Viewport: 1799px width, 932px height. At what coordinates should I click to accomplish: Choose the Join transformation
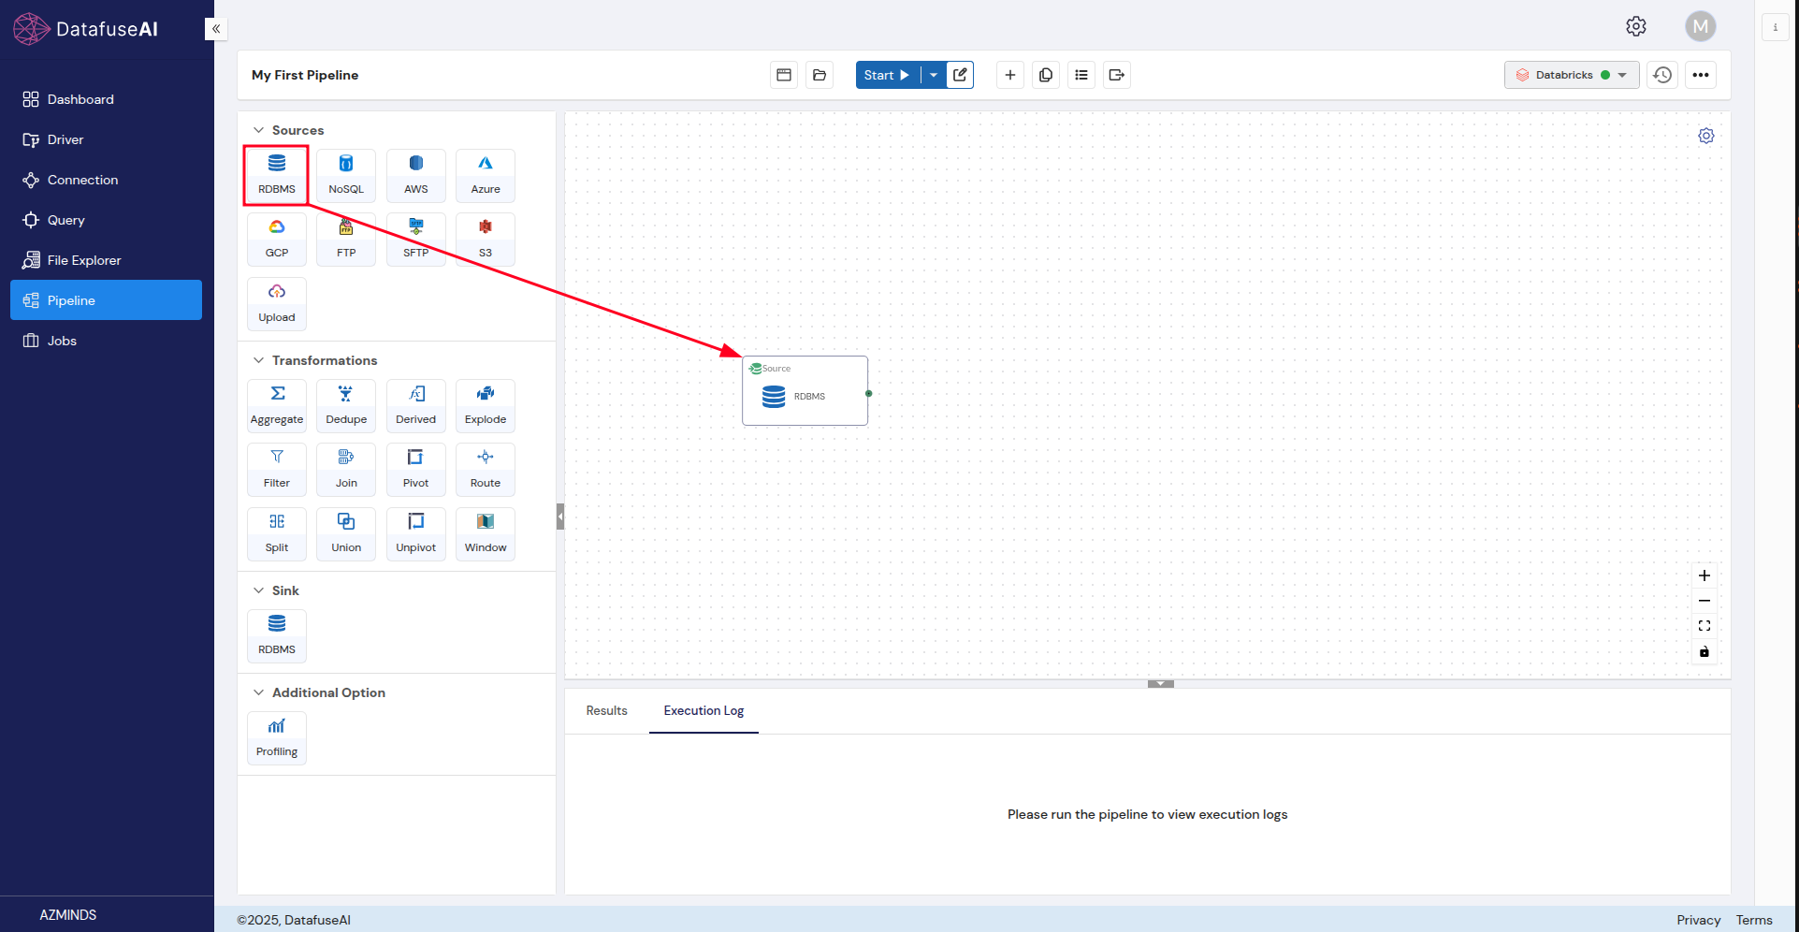[345, 468]
